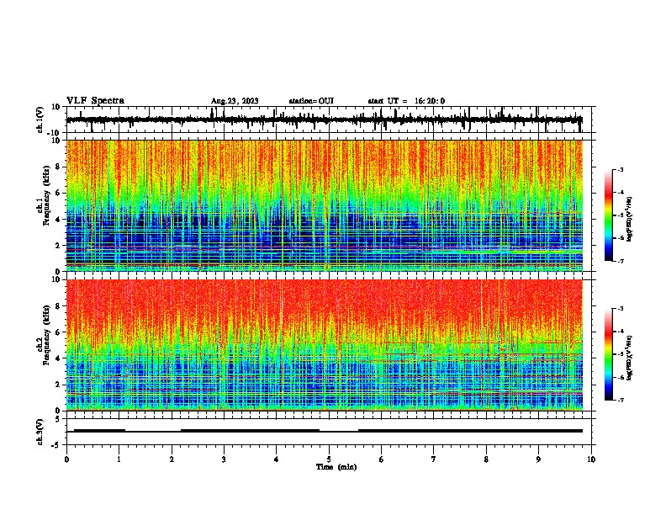Select the Aug.23, 2023 date label
The width and height of the screenshot is (666, 515).
(x=235, y=101)
